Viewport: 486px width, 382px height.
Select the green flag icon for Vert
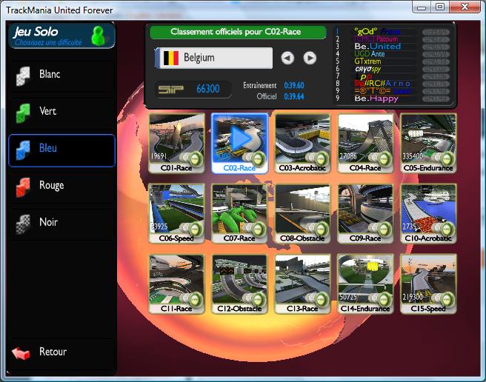pyautogui.click(x=24, y=112)
